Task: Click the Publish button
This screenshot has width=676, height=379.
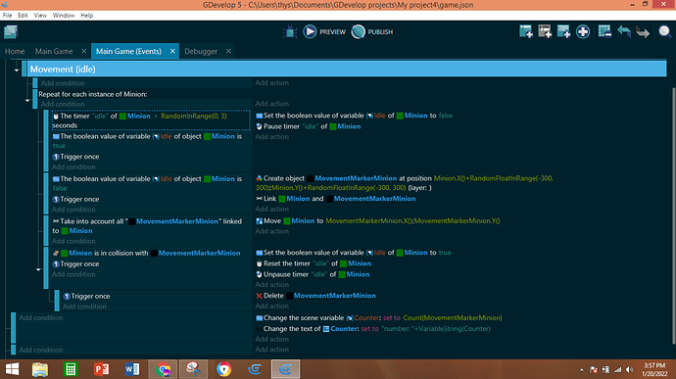Action: point(372,32)
